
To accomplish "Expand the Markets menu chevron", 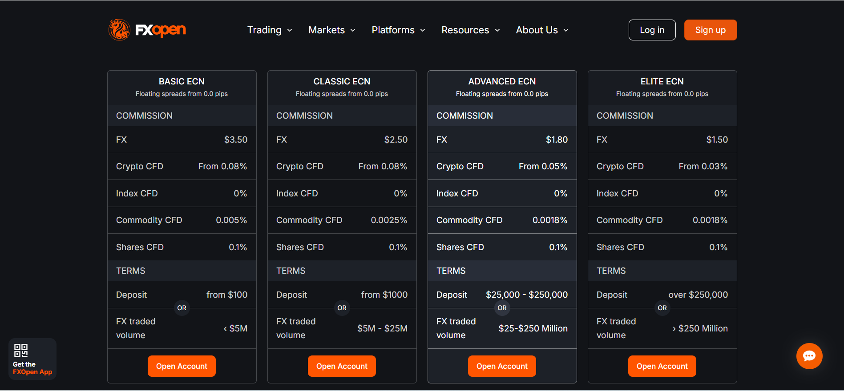I will (x=353, y=30).
